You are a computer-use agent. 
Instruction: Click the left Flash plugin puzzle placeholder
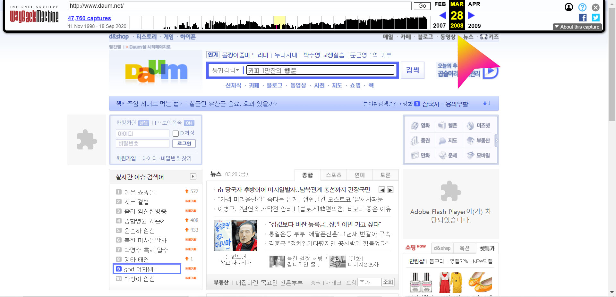point(87,140)
